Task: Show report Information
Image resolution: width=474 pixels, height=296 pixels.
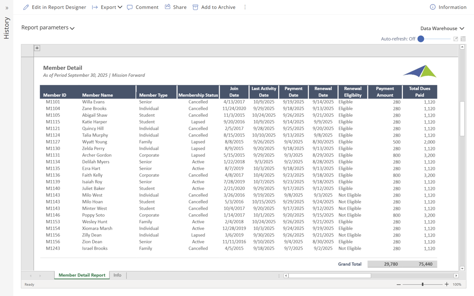Action: pyautogui.click(x=448, y=7)
